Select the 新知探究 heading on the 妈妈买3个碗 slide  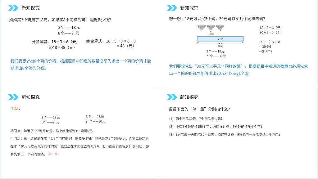coord(31,8)
